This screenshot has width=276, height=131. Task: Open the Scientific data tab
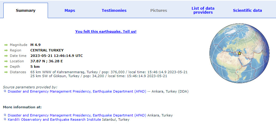[x=247, y=11]
